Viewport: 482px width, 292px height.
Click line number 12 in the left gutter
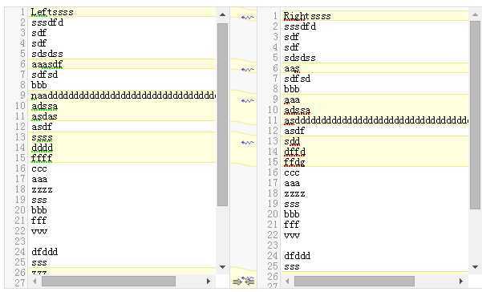click(20, 127)
